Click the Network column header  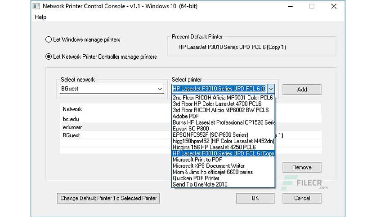pos(72,109)
